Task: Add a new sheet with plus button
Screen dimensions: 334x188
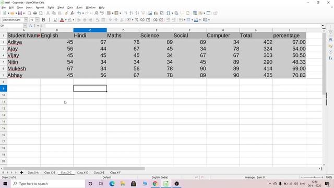Action: [21, 172]
